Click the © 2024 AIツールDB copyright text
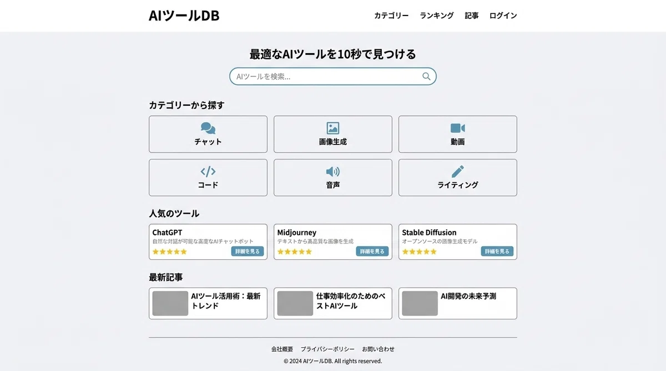 (333, 361)
